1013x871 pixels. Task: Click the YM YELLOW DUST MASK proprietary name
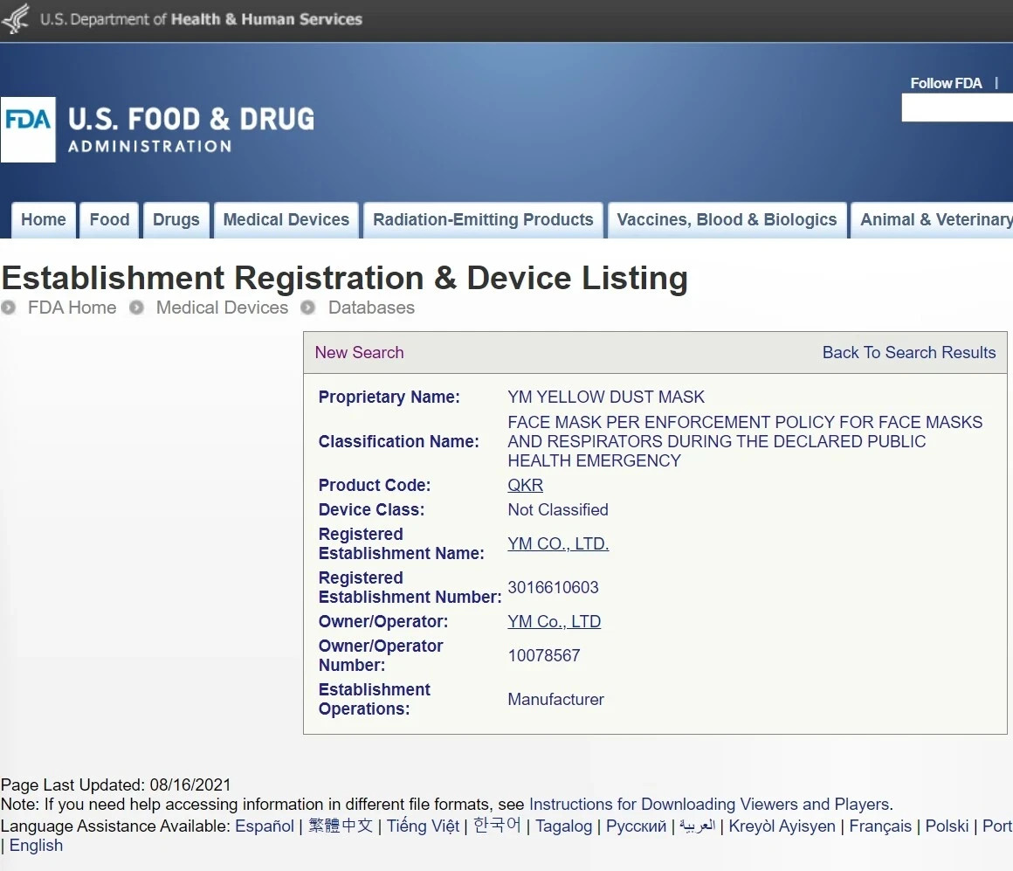(x=606, y=397)
